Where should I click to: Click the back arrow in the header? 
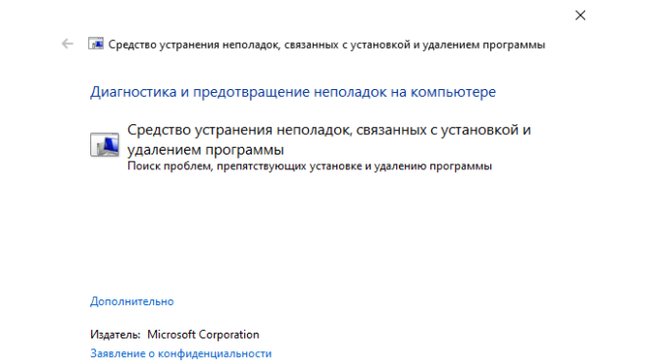pos(68,44)
